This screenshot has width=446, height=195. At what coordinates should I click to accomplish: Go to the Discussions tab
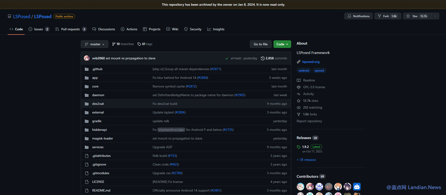pos(103,29)
